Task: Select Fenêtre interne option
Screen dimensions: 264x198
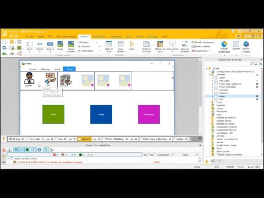Action: [201, 46]
